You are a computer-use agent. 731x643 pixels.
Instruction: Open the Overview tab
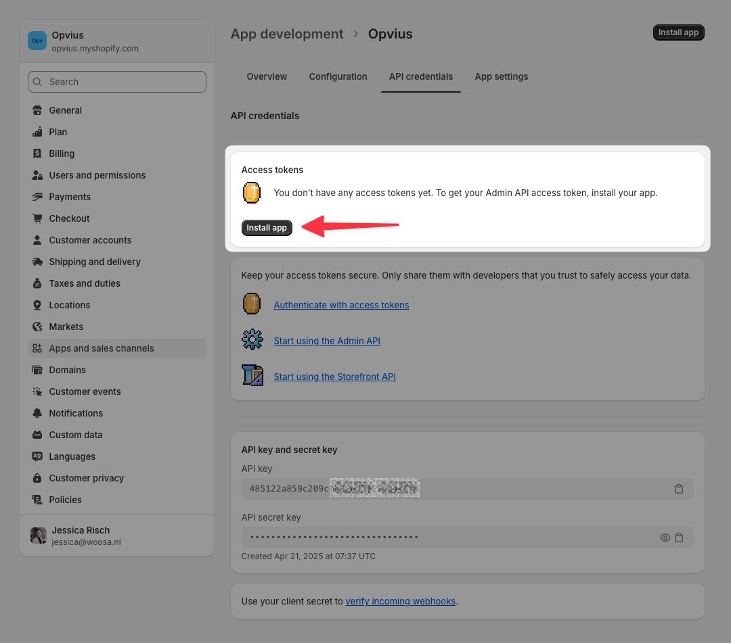click(267, 77)
